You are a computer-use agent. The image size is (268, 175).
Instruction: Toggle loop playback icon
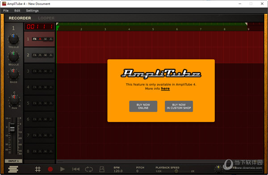click(89, 169)
